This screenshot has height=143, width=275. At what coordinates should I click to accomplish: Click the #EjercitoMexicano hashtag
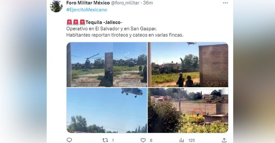87,10
